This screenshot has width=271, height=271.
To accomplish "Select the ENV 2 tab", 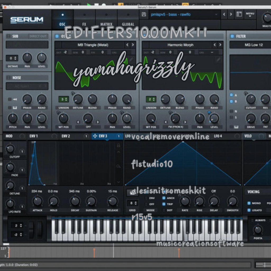I will [75, 136].
